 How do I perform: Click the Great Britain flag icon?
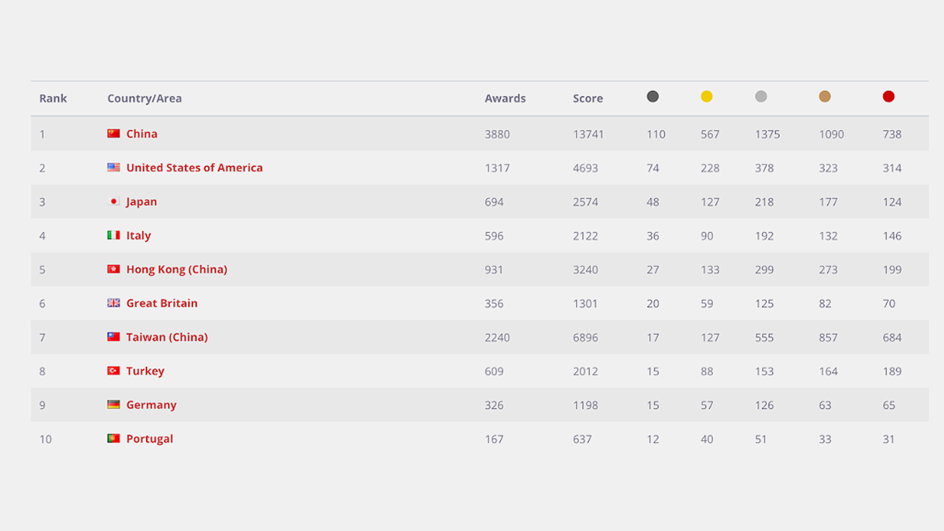point(113,303)
